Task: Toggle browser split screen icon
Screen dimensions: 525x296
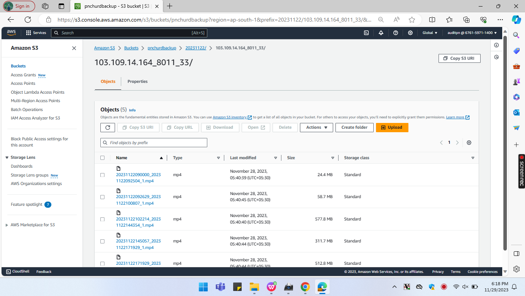Action: click(x=432, y=20)
